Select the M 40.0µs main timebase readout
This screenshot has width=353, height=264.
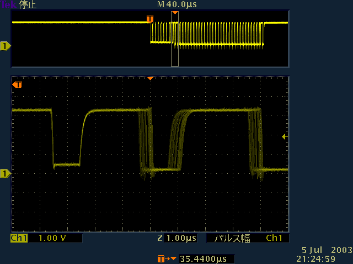click(x=176, y=4)
